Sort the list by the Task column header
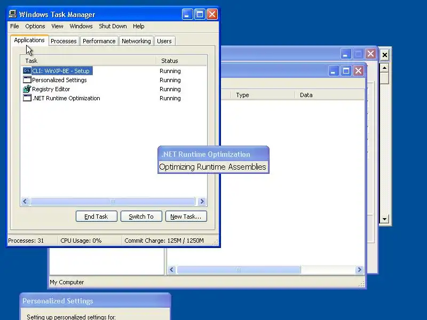This screenshot has height=320, width=427. pos(89,61)
